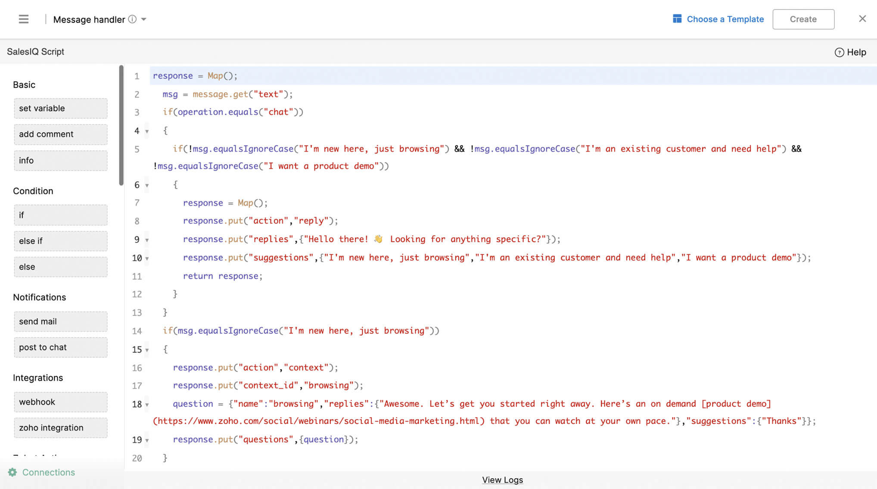Click the Help question mark icon
The image size is (877, 489).
coord(839,52)
